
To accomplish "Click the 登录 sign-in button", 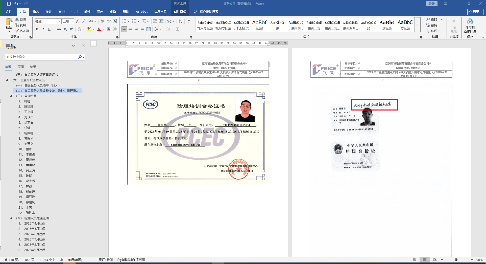I will coord(432,4).
